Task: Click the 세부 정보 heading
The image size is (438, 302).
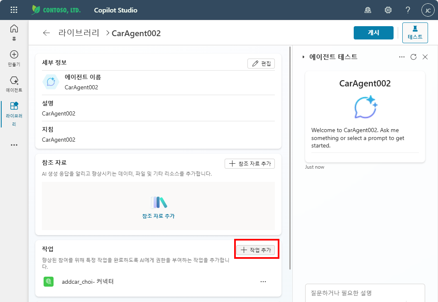Action: (54, 63)
